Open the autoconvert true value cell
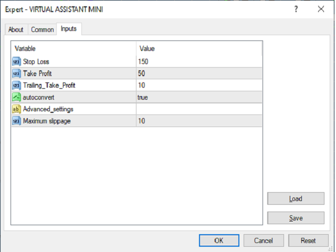Viewport: 336px width, 252px height. tap(143, 97)
